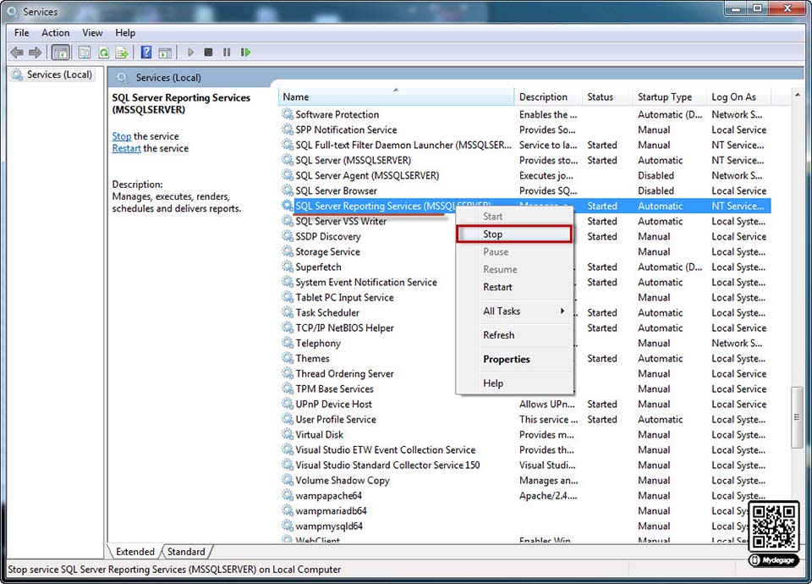Choose Refresh in the context menu

pos(514,335)
